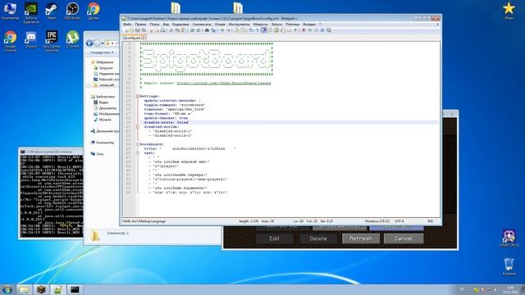Click the Edit button in Minecraft window
The height and width of the screenshot is (295, 525).
point(275,238)
